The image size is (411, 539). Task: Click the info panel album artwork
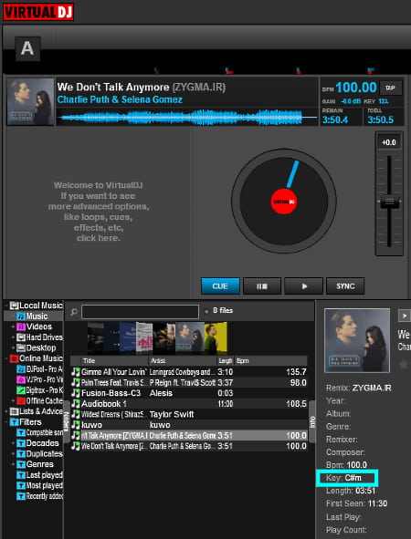pyautogui.click(x=357, y=340)
